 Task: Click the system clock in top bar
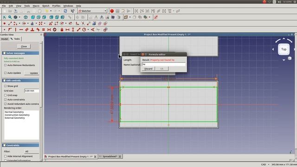click(x=288, y=2)
